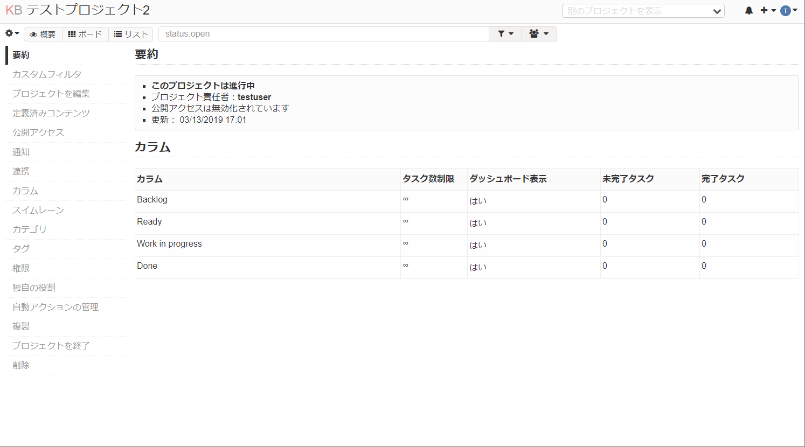Click the plus icon to add new items

click(765, 10)
